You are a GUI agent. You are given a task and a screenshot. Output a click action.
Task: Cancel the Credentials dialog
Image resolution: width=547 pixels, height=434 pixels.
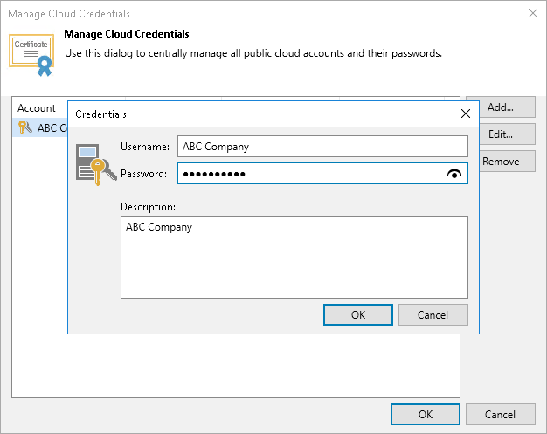433,314
